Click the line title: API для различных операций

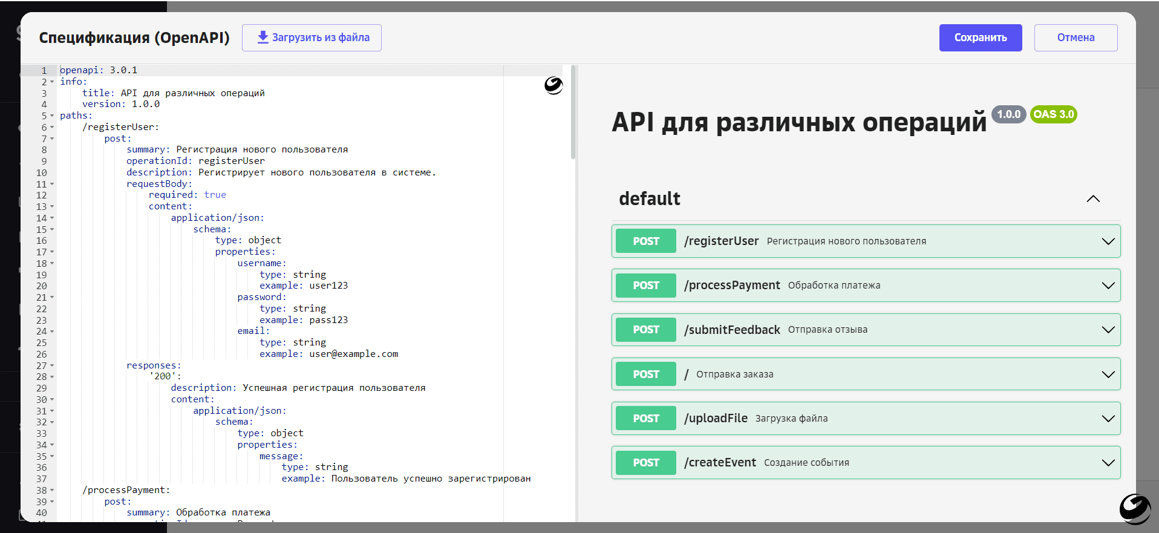(x=174, y=93)
